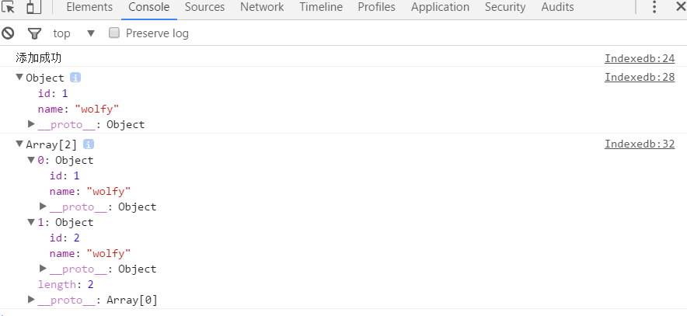
Task: Expand __proto__: Array[0]
Action: [31, 300]
